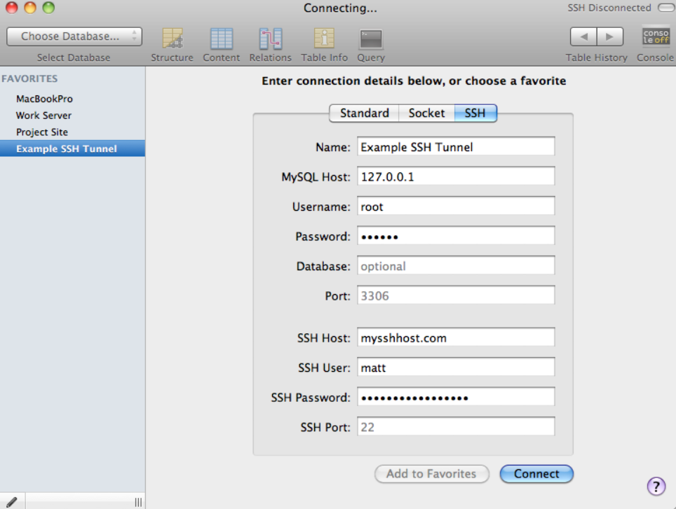The width and height of the screenshot is (676, 509).
Task: Click the Password field
Action: [x=456, y=236]
